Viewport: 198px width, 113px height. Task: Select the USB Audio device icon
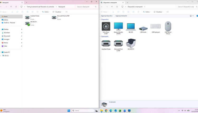pos(143,29)
